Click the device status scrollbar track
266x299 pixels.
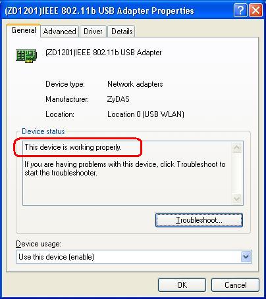point(236,173)
